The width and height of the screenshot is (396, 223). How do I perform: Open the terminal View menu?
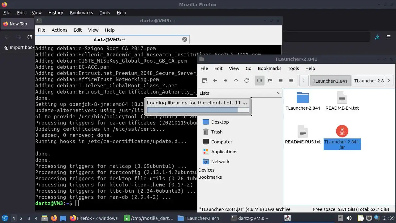click(x=93, y=30)
